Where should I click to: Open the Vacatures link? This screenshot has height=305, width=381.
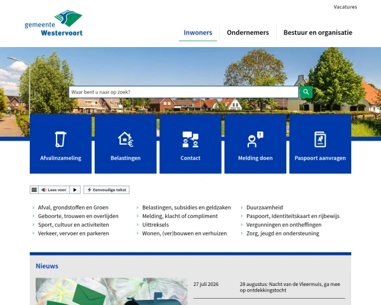tap(345, 7)
